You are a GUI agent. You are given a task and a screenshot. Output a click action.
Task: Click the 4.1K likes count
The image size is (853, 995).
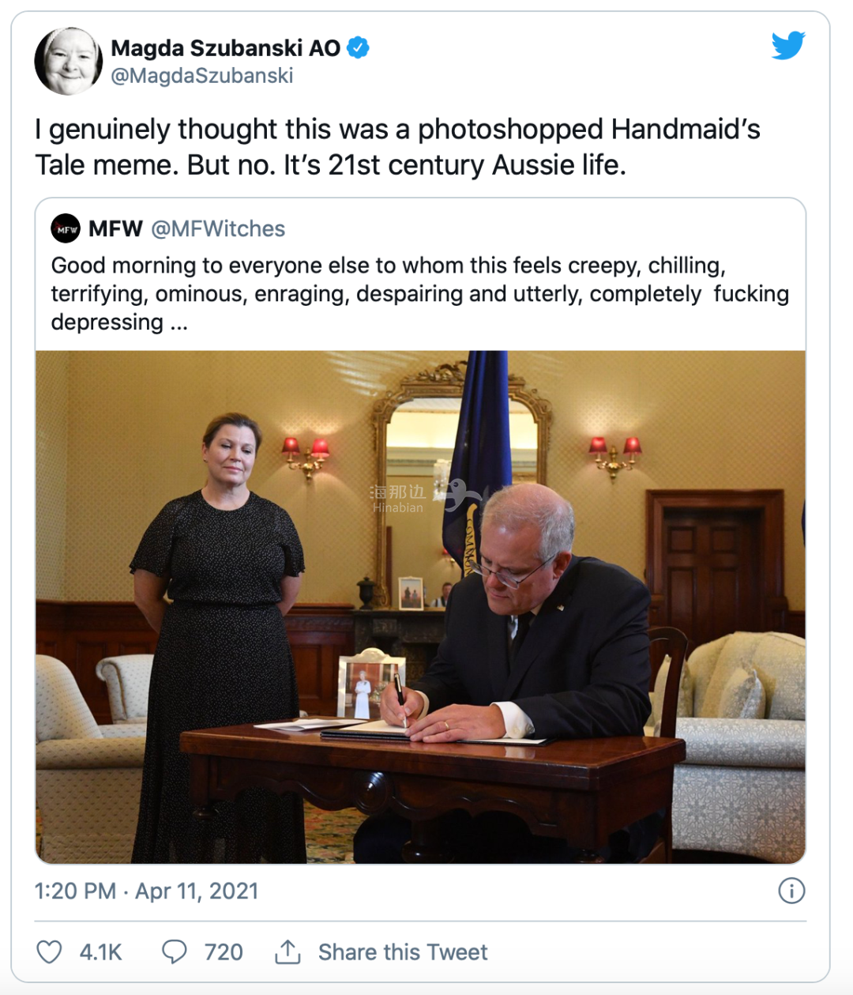click(100, 952)
